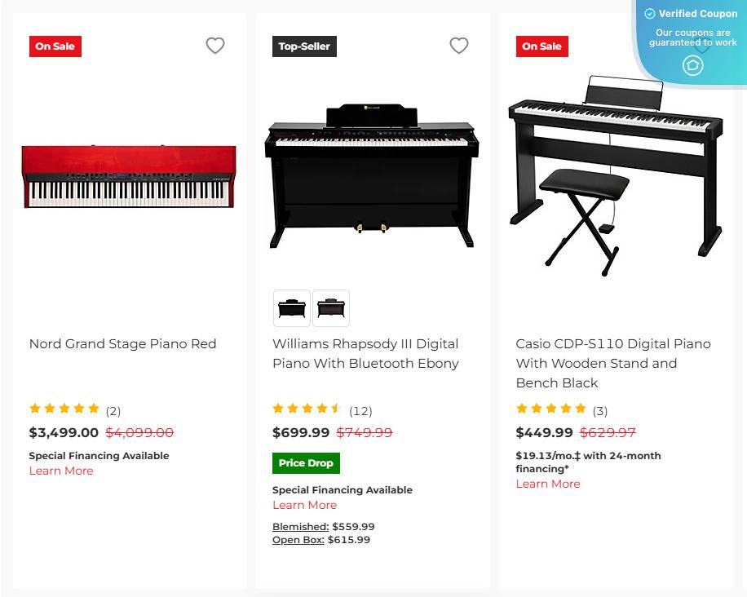This screenshot has height=597, width=747.
Task: Favorite the Williams Rhapsody III piano
Action: 459,46
